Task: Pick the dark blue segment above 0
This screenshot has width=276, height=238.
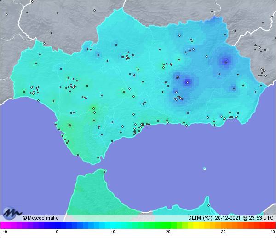Action: 57,225
